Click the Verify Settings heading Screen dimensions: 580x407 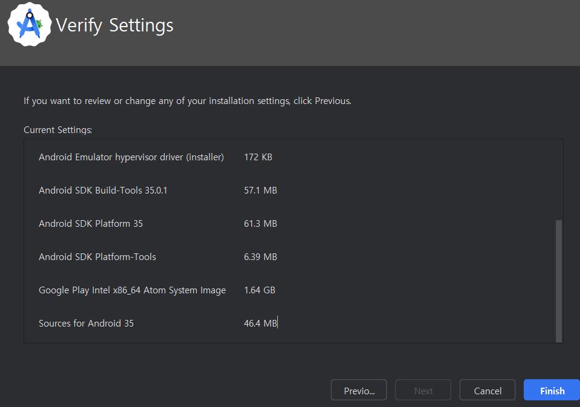pyautogui.click(x=114, y=25)
